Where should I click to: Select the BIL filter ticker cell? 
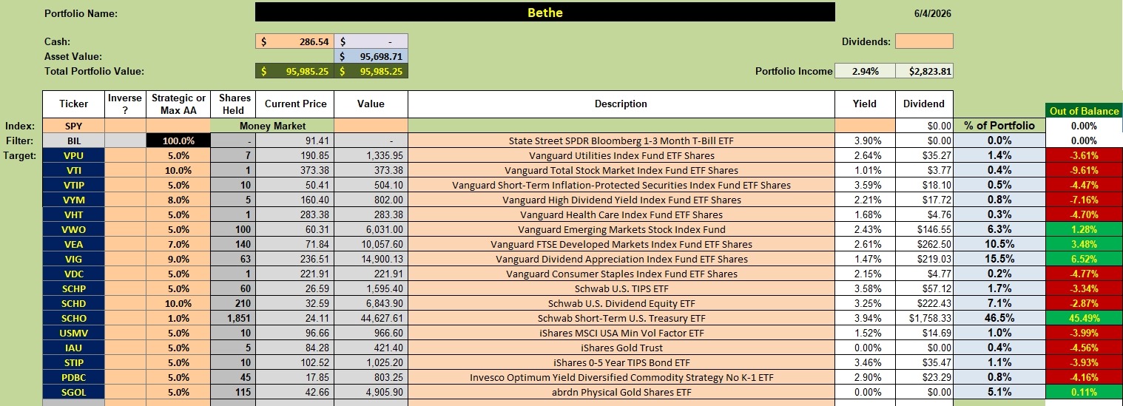(x=73, y=141)
